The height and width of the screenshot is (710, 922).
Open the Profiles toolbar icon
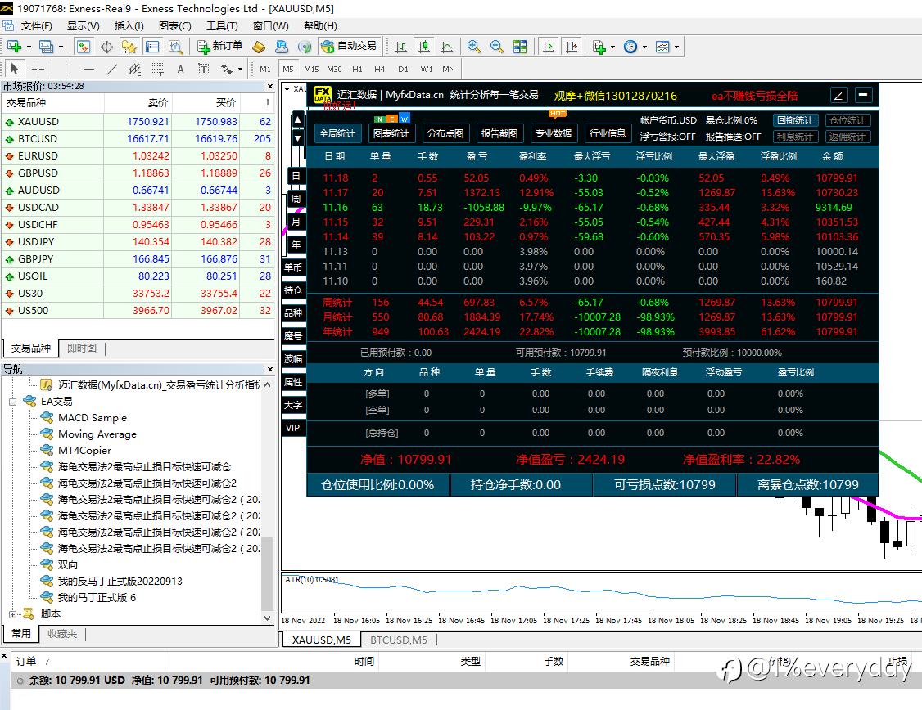[46, 47]
